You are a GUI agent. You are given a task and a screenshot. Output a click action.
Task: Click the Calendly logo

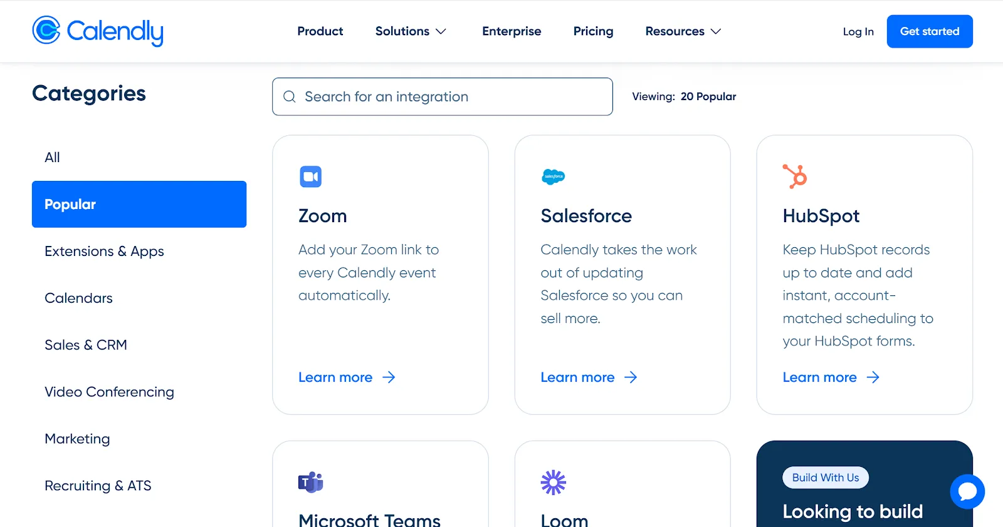[x=98, y=31]
